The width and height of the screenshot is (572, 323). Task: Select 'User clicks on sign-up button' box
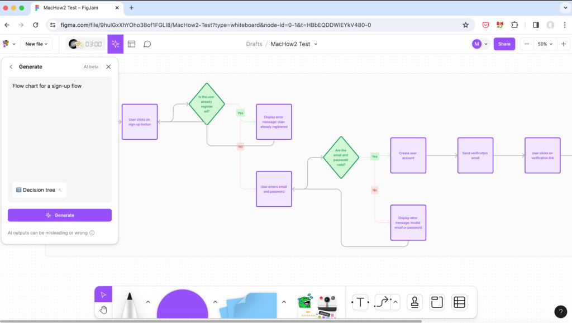tap(140, 121)
